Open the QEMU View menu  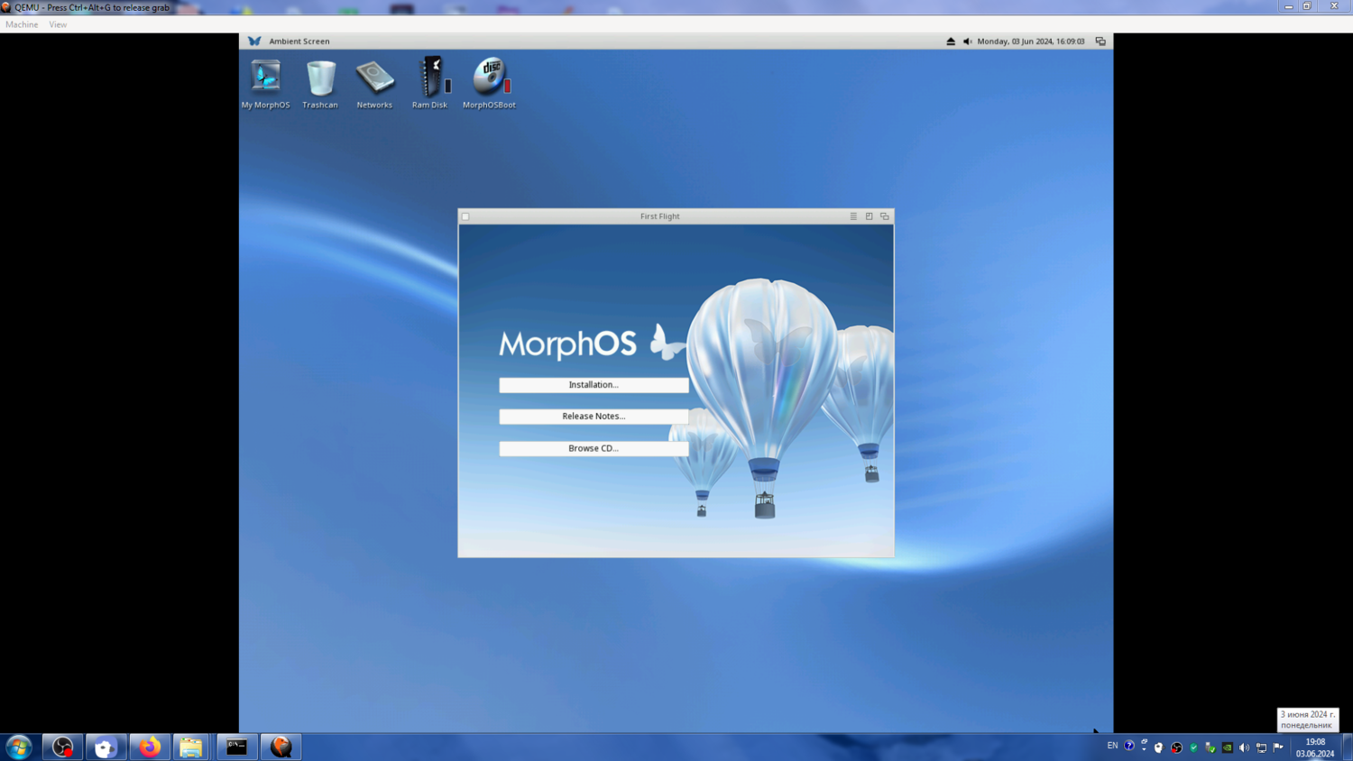click(x=58, y=24)
